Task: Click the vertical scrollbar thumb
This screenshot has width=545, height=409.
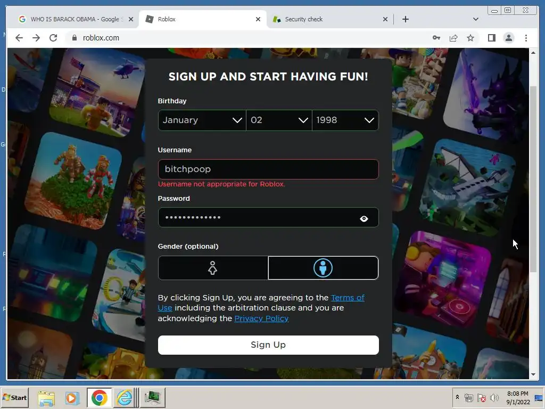Action: click(533, 179)
